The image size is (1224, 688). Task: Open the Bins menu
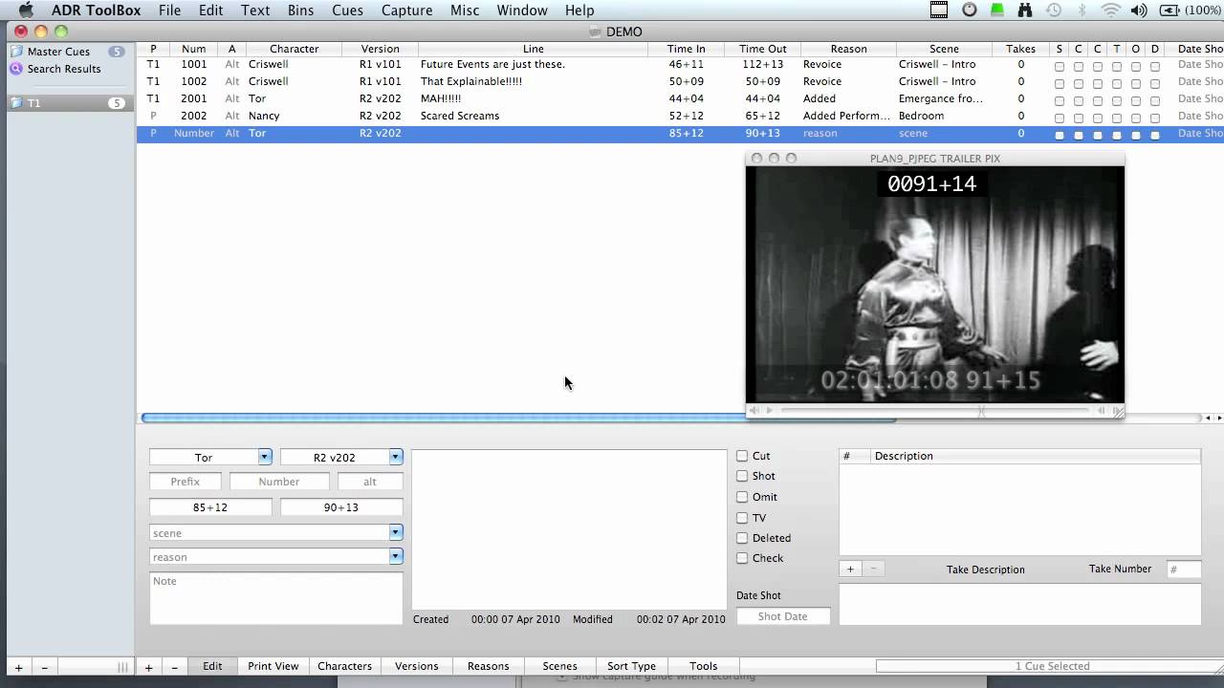click(x=300, y=11)
